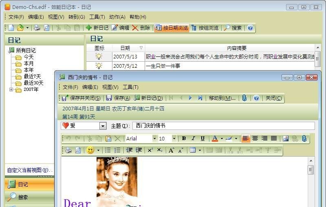
Task: Switch to 日记 pane in sidebar
Action: 29,184
